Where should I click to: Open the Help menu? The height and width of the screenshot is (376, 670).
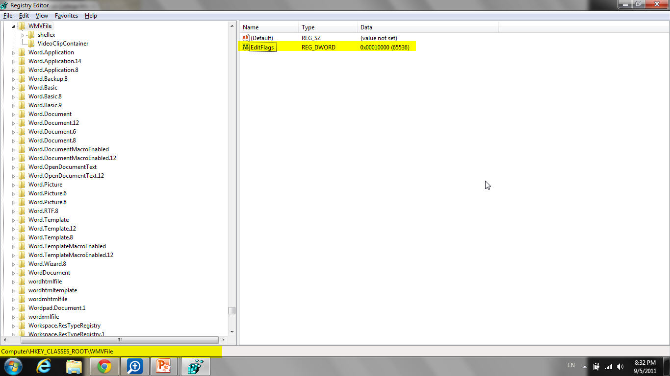91,16
